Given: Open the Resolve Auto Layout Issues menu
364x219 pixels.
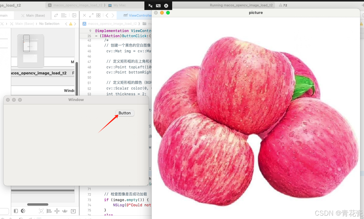Looking at the screenshot, I should point(65,211).
